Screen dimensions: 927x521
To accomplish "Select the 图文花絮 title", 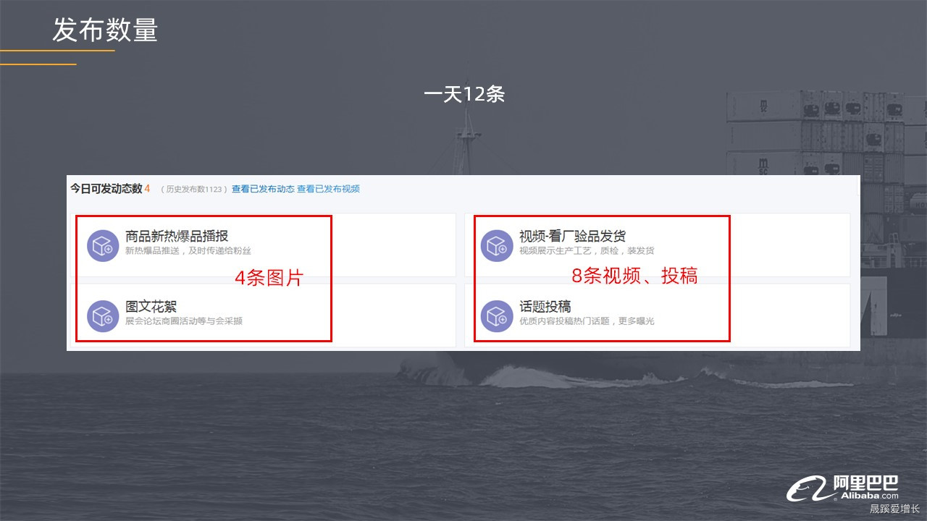I will 151,307.
